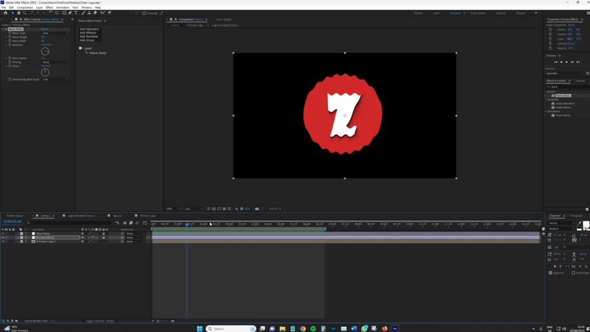Click Add Renderer in Plexus panel

pyautogui.click(x=89, y=36)
